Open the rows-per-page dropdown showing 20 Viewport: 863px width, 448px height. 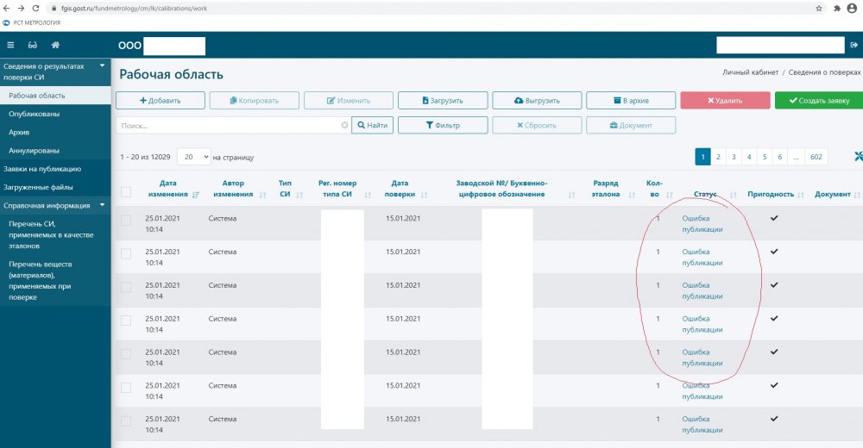pyautogui.click(x=193, y=158)
